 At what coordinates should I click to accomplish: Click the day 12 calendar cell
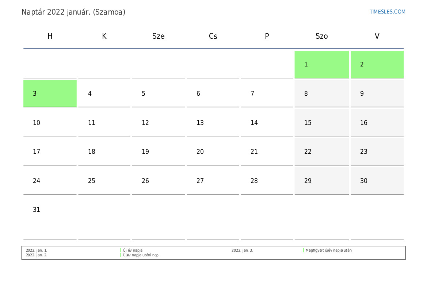[158, 123]
